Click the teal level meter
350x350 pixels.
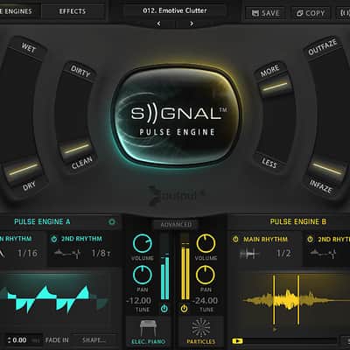164,267
